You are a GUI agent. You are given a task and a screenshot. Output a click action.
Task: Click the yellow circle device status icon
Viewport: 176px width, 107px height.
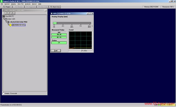pos(10,25)
